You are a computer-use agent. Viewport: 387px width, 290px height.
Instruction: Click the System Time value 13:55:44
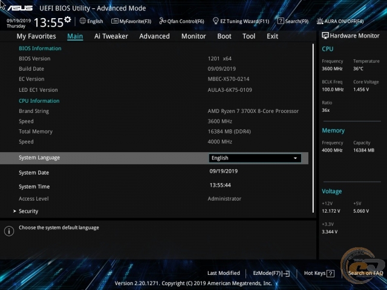pos(220,185)
